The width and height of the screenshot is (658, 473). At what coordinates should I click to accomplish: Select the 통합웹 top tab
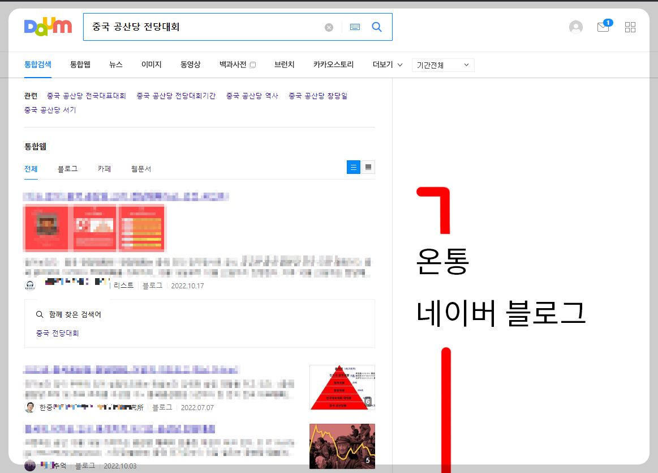pos(80,65)
